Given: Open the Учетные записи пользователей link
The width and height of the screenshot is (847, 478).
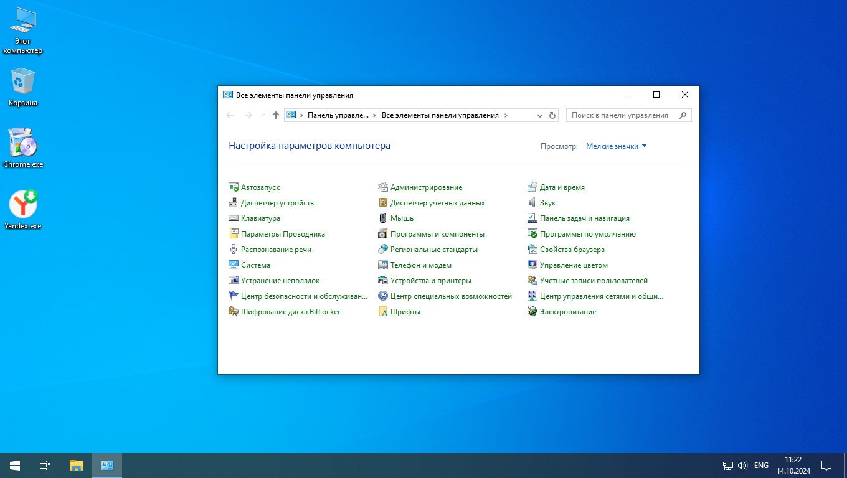Looking at the screenshot, I should tap(594, 281).
